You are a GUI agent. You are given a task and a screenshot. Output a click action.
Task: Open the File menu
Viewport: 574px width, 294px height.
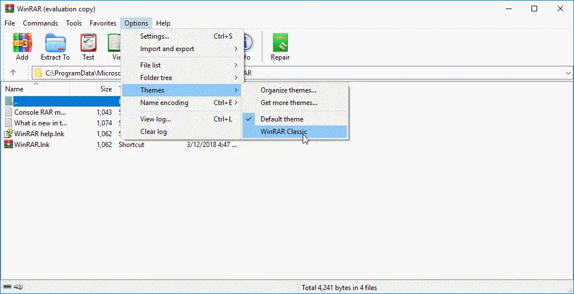point(10,23)
